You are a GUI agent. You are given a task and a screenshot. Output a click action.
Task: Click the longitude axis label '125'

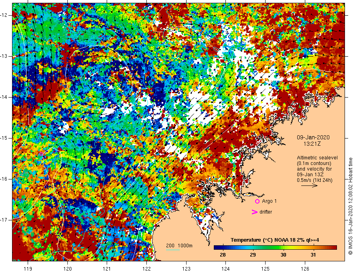[266, 269]
